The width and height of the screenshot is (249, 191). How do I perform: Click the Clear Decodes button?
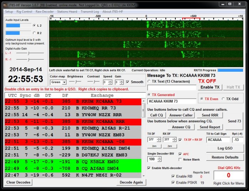(18, 182)
